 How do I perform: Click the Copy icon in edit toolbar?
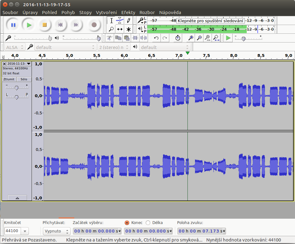click(x=118, y=38)
